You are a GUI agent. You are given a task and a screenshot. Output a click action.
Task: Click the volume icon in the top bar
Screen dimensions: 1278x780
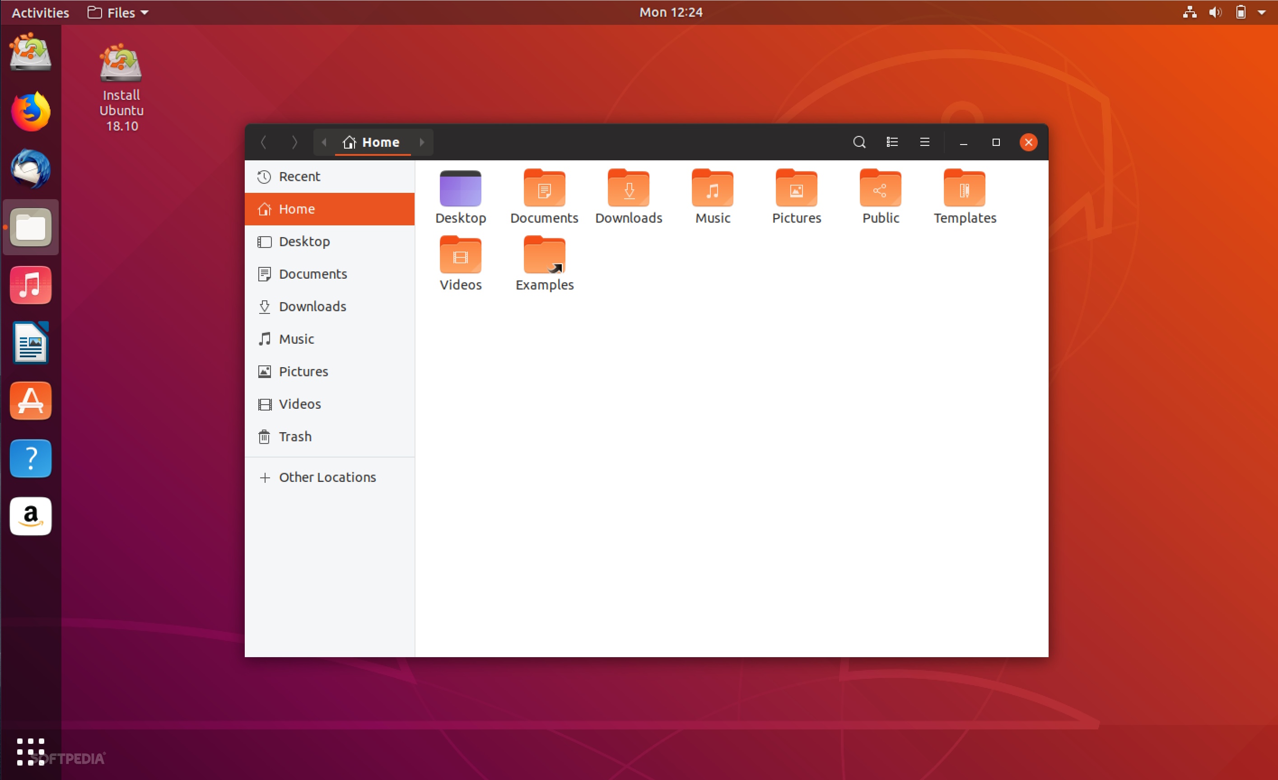1215,12
